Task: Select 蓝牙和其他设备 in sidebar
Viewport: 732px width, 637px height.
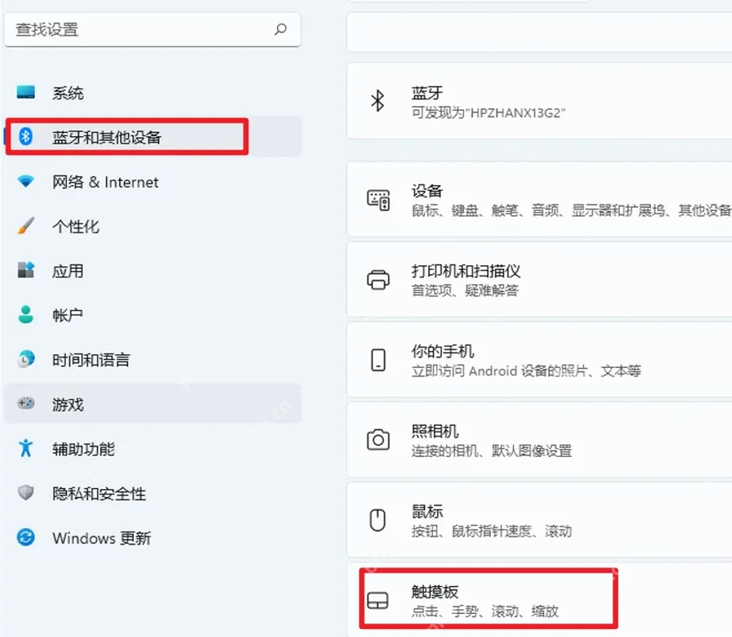Action: pos(152,136)
